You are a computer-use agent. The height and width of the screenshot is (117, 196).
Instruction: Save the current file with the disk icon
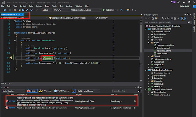pyautogui.click(x=23, y=10)
